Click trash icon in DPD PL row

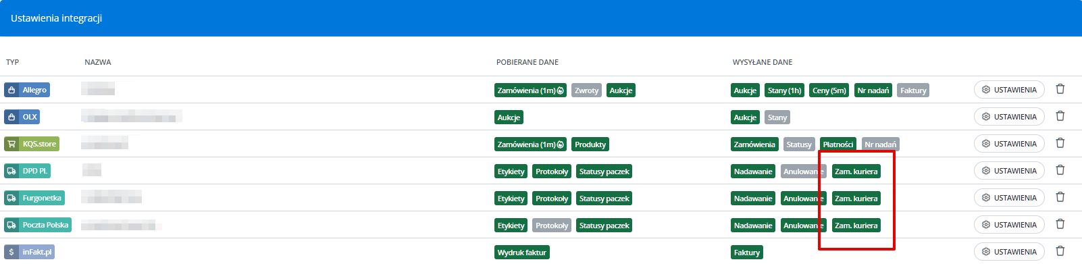(1060, 170)
